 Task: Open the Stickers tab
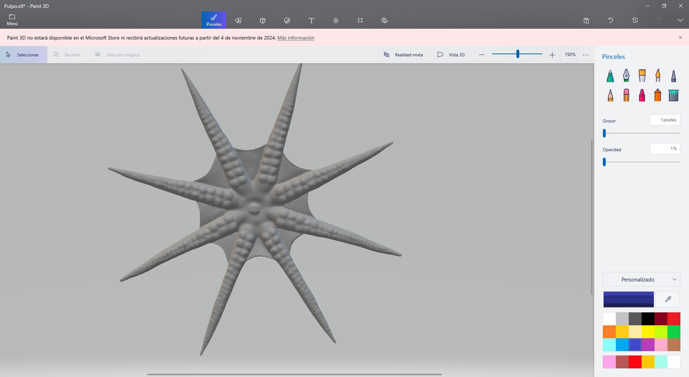(x=287, y=20)
